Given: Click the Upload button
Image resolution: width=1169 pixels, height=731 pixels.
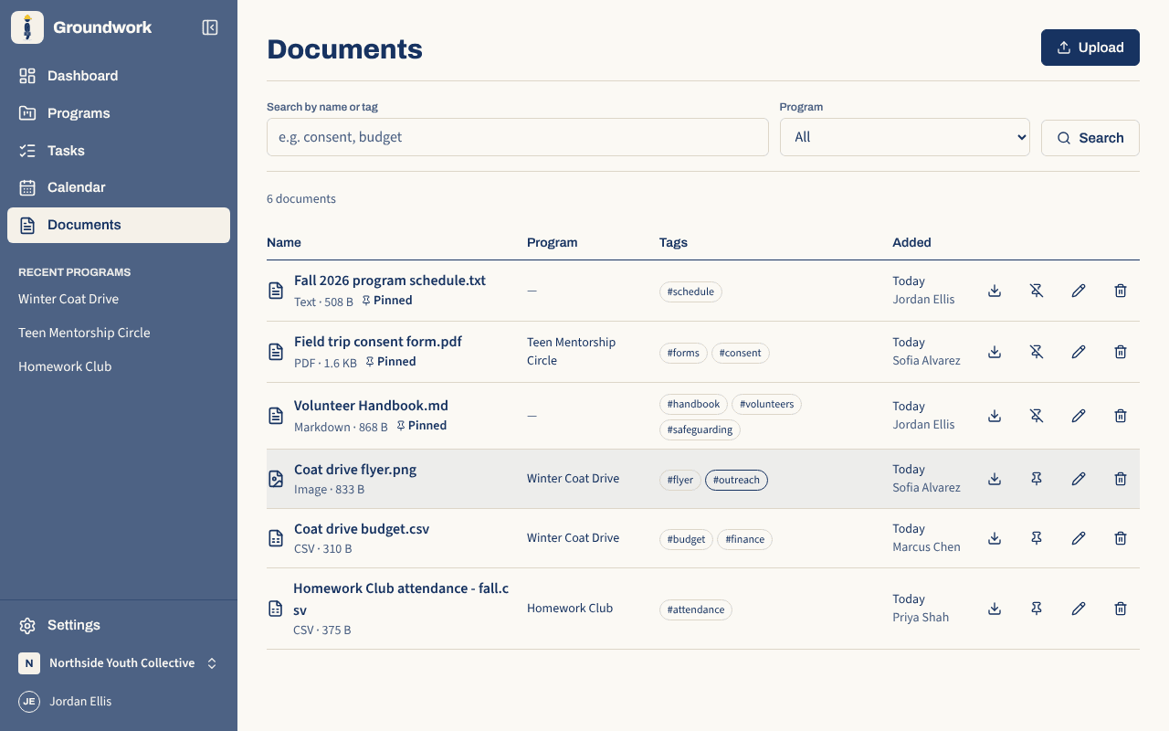Looking at the screenshot, I should (1090, 48).
